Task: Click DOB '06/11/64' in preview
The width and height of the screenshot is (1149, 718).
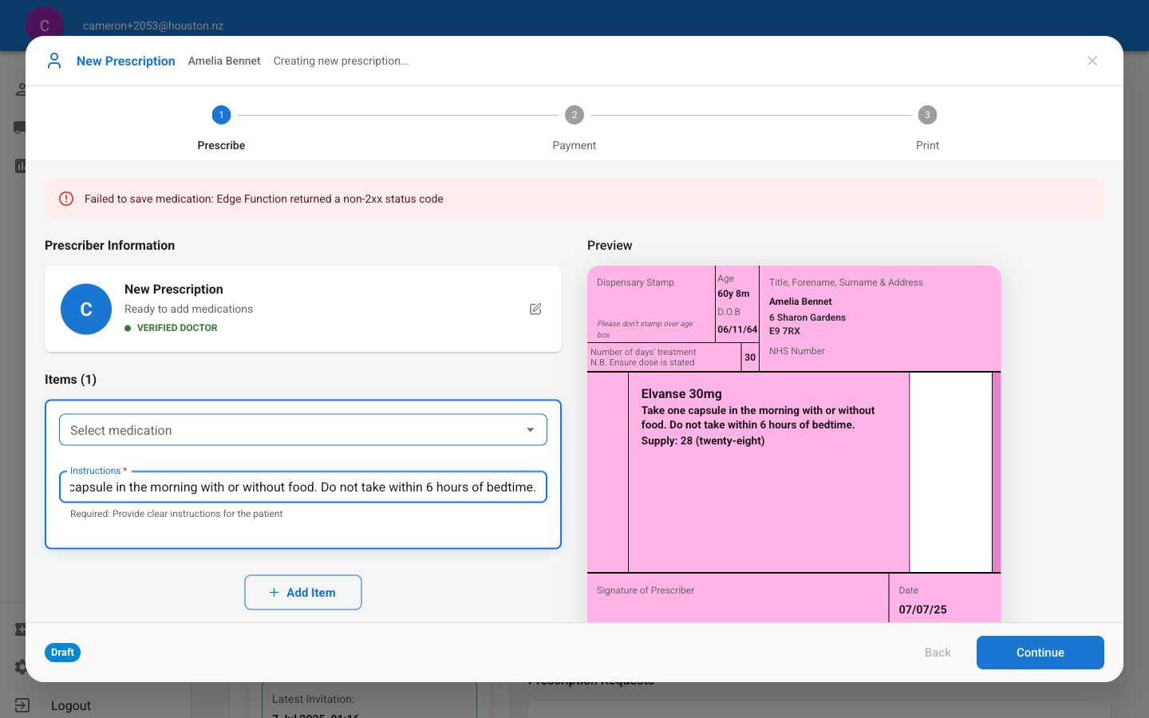Action: (737, 329)
